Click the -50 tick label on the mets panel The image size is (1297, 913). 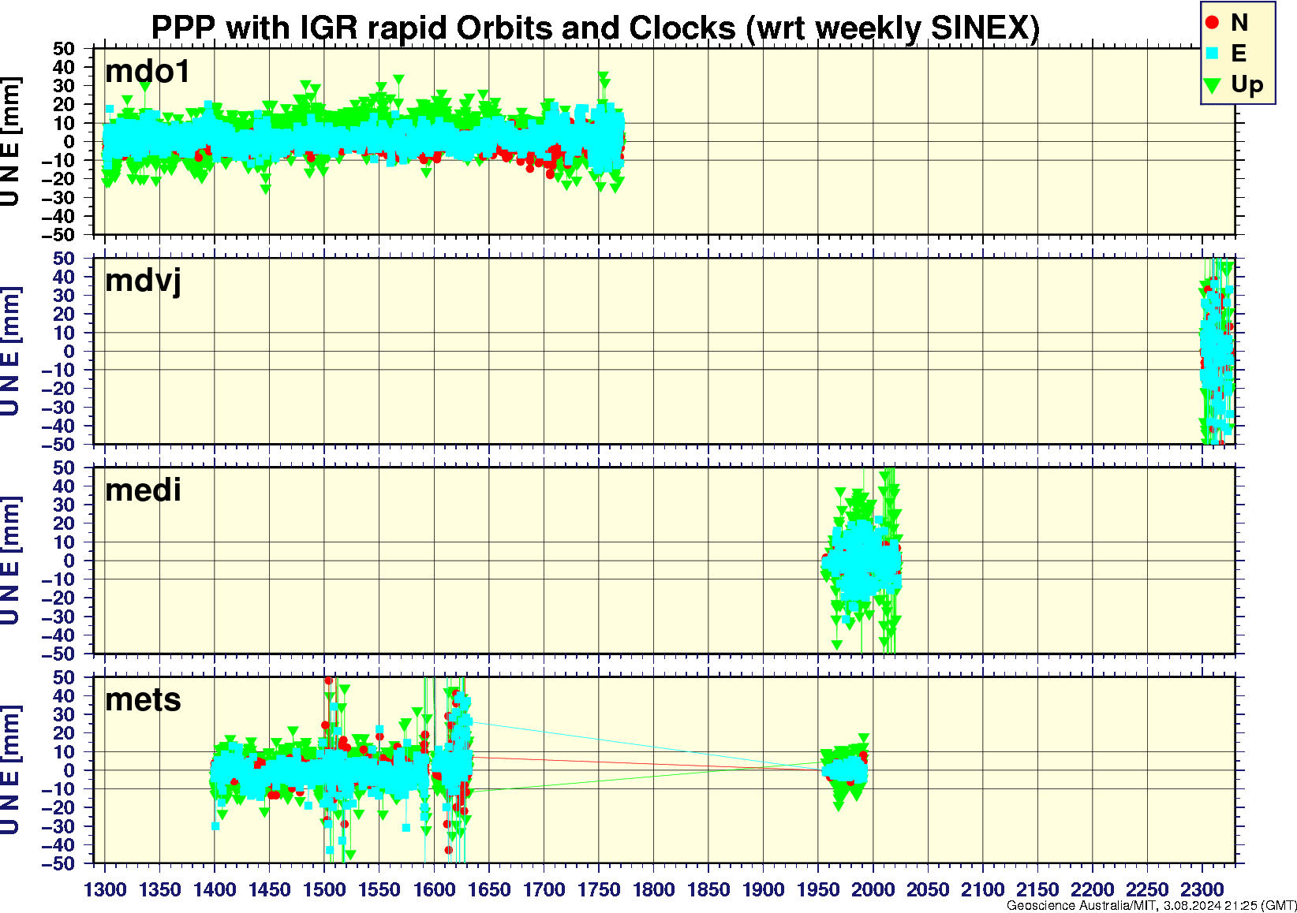click(58, 864)
